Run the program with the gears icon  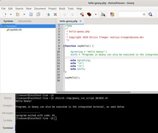[103, 14]
